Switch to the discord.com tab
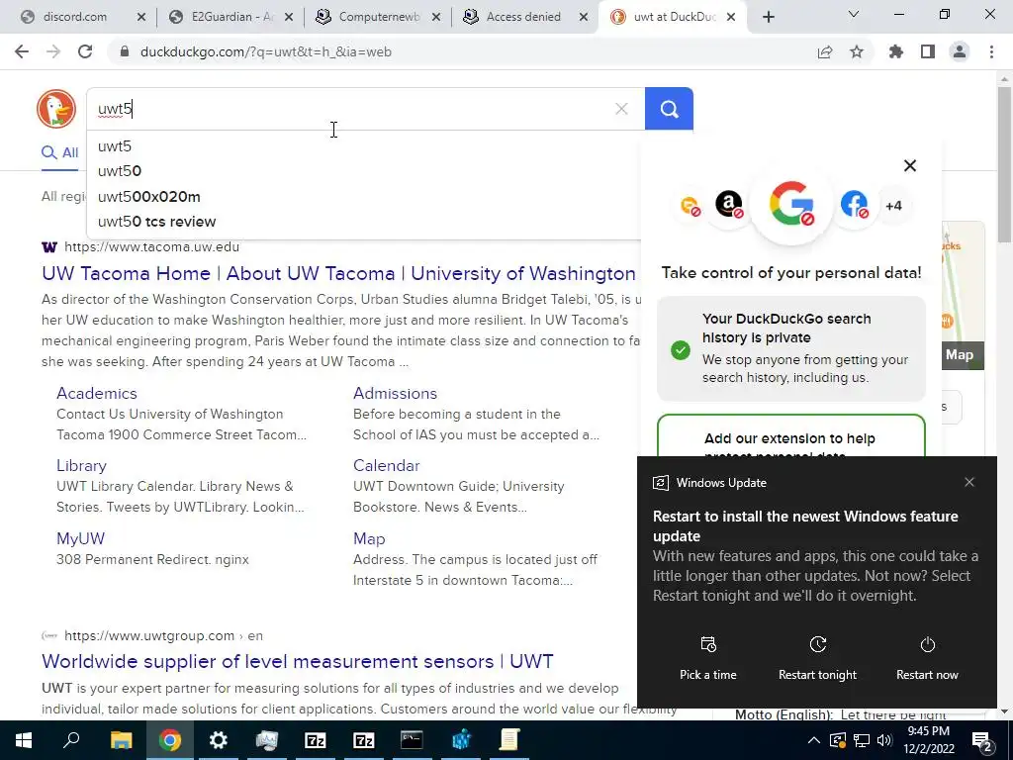 click(x=74, y=17)
